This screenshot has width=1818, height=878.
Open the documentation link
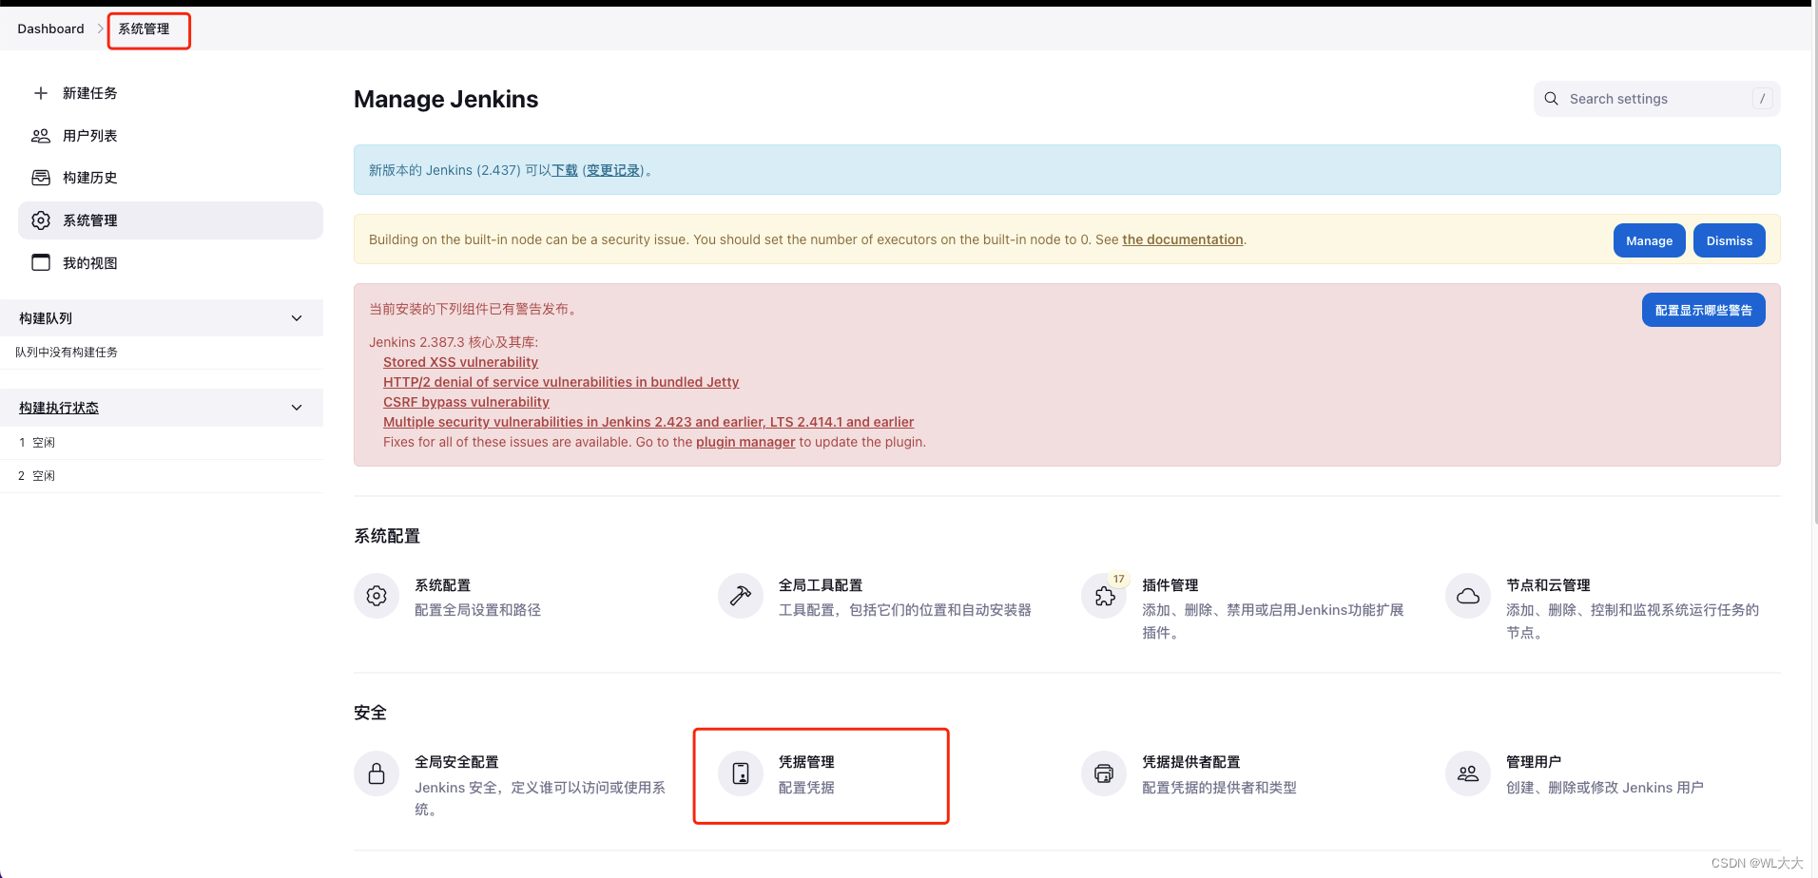pyautogui.click(x=1182, y=239)
